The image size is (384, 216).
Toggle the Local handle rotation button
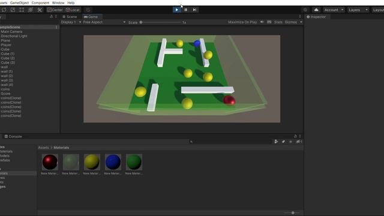pyautogui.click(x=73, y=10)
